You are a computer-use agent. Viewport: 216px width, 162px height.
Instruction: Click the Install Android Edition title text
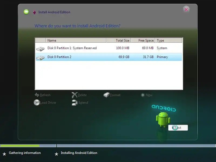click(x=54, y=12)
